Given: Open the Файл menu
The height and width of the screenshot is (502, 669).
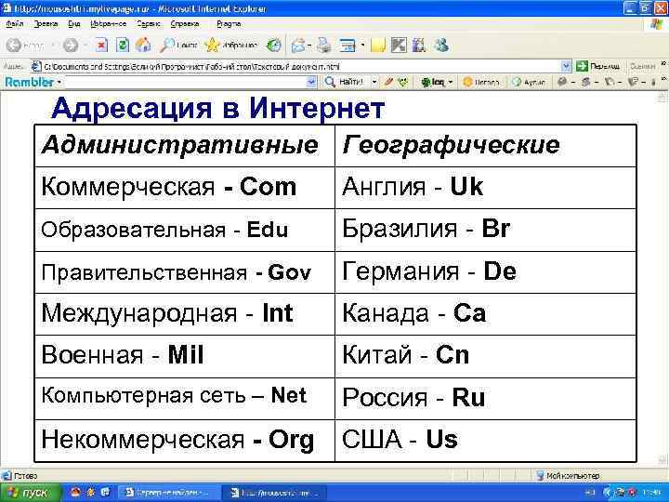Looking at the screenshot, I should [15, 24].
